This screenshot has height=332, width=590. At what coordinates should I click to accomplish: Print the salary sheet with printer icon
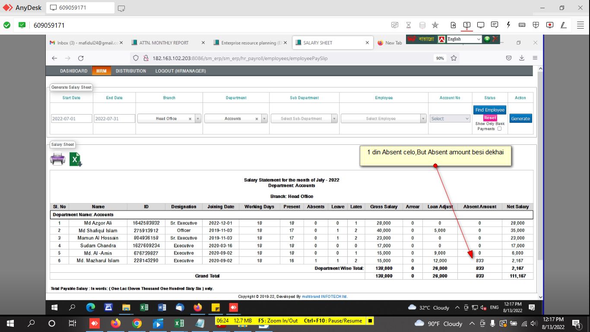pos(57,159)
